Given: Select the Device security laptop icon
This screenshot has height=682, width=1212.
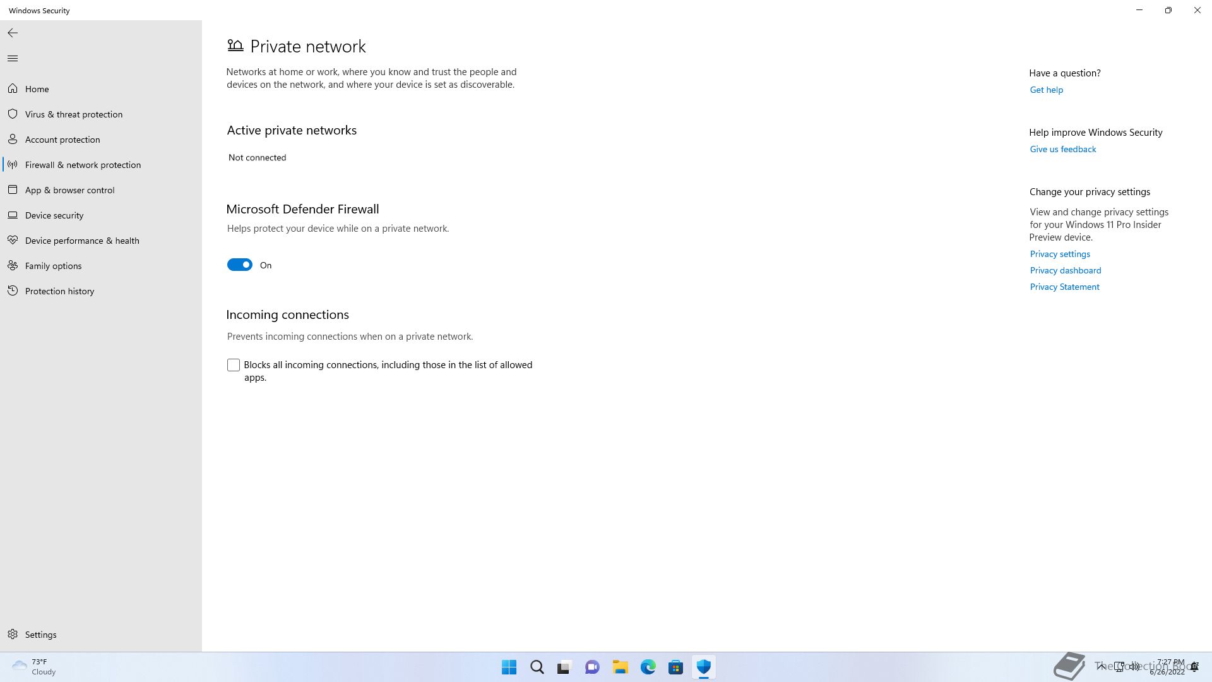Looking at the screenshot, I should 13,215.
